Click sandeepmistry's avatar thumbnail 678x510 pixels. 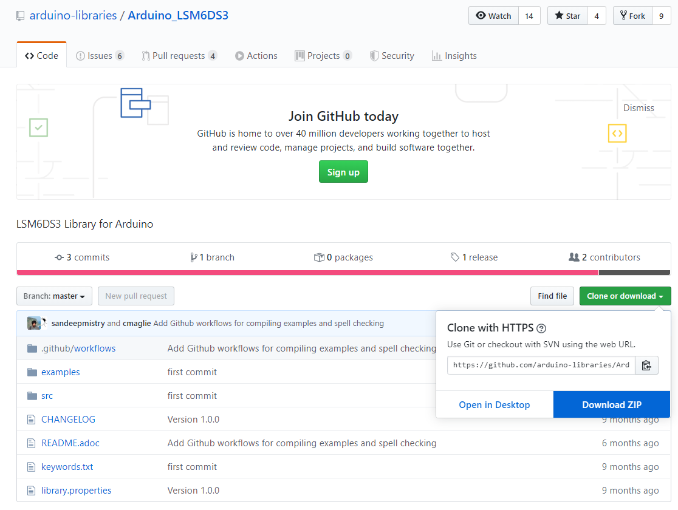[x=34, y=323]
